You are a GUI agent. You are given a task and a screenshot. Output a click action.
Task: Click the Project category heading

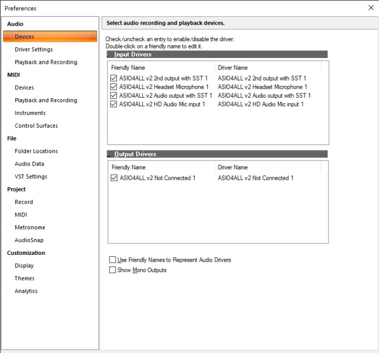pos(16,190)
